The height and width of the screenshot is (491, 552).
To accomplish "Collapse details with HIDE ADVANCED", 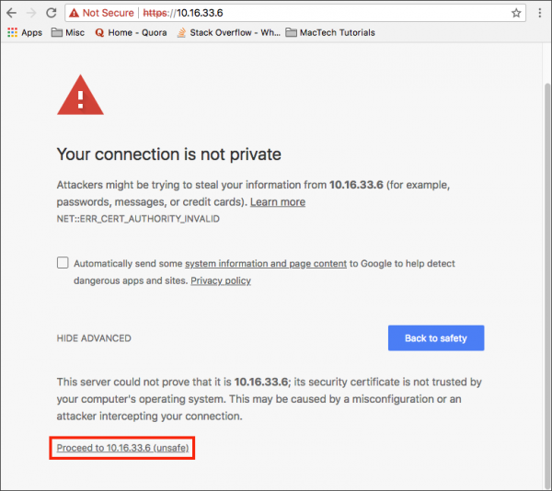I will (x=94, y=338).
